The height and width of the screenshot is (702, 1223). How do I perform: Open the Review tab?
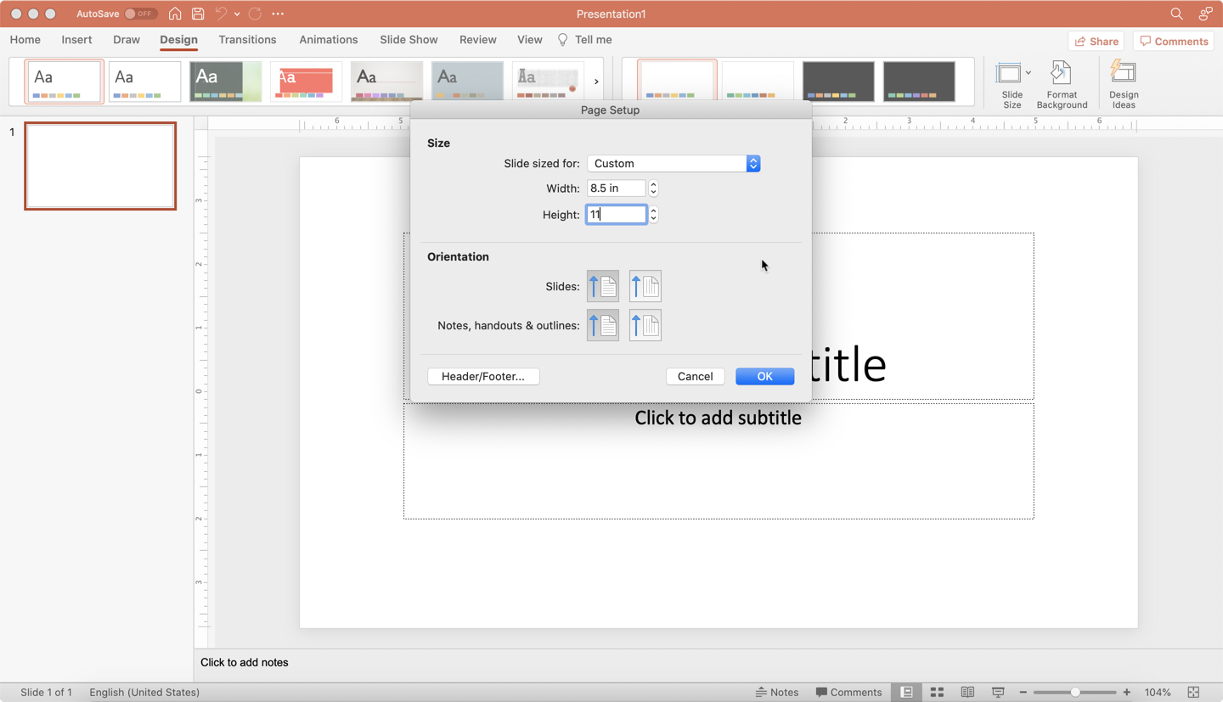(478, 40)
